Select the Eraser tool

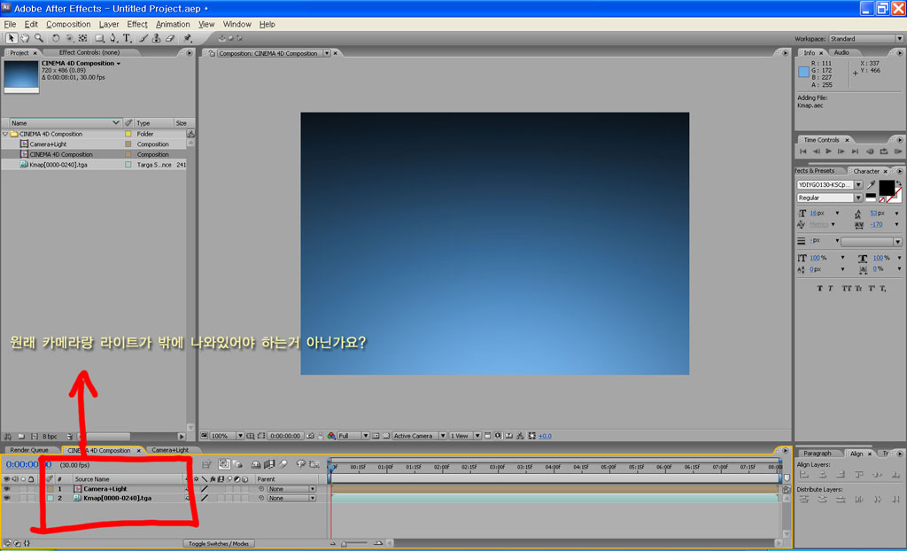pos(169,38)
